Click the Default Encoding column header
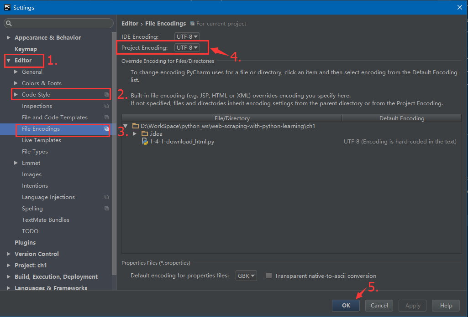This screenshot has width=468, height=317. pyautogui.click(x=402, y=118)
